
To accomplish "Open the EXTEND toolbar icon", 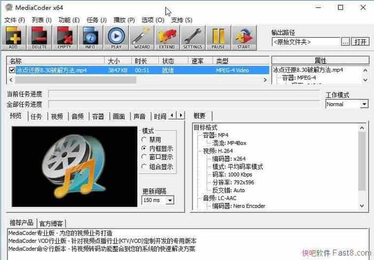I will coord(167,38).
